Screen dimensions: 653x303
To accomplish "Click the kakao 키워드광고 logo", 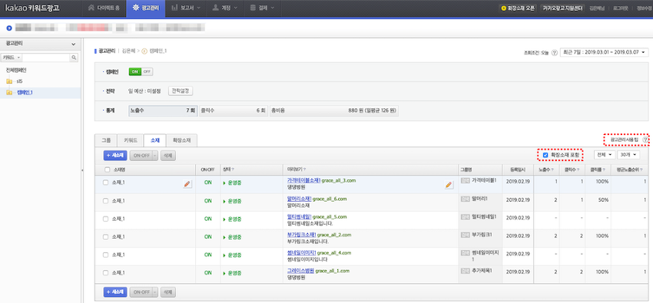I will pyautogui.click(x=32, y=8).
